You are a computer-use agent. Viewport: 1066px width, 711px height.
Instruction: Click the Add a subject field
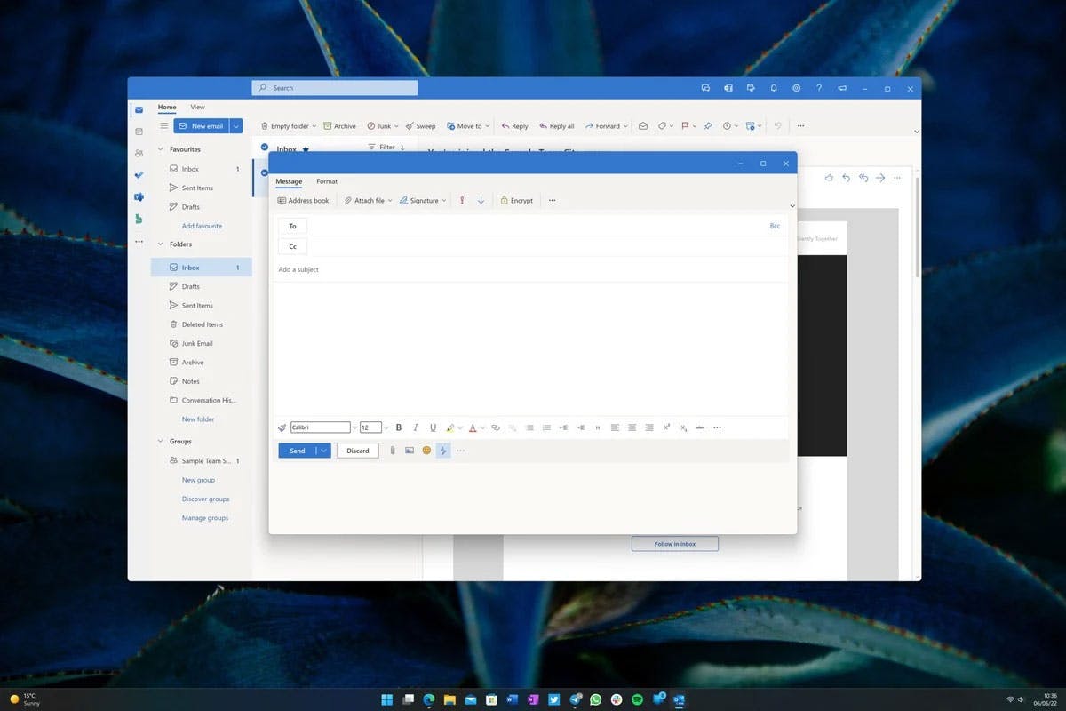tap(531, 269)
